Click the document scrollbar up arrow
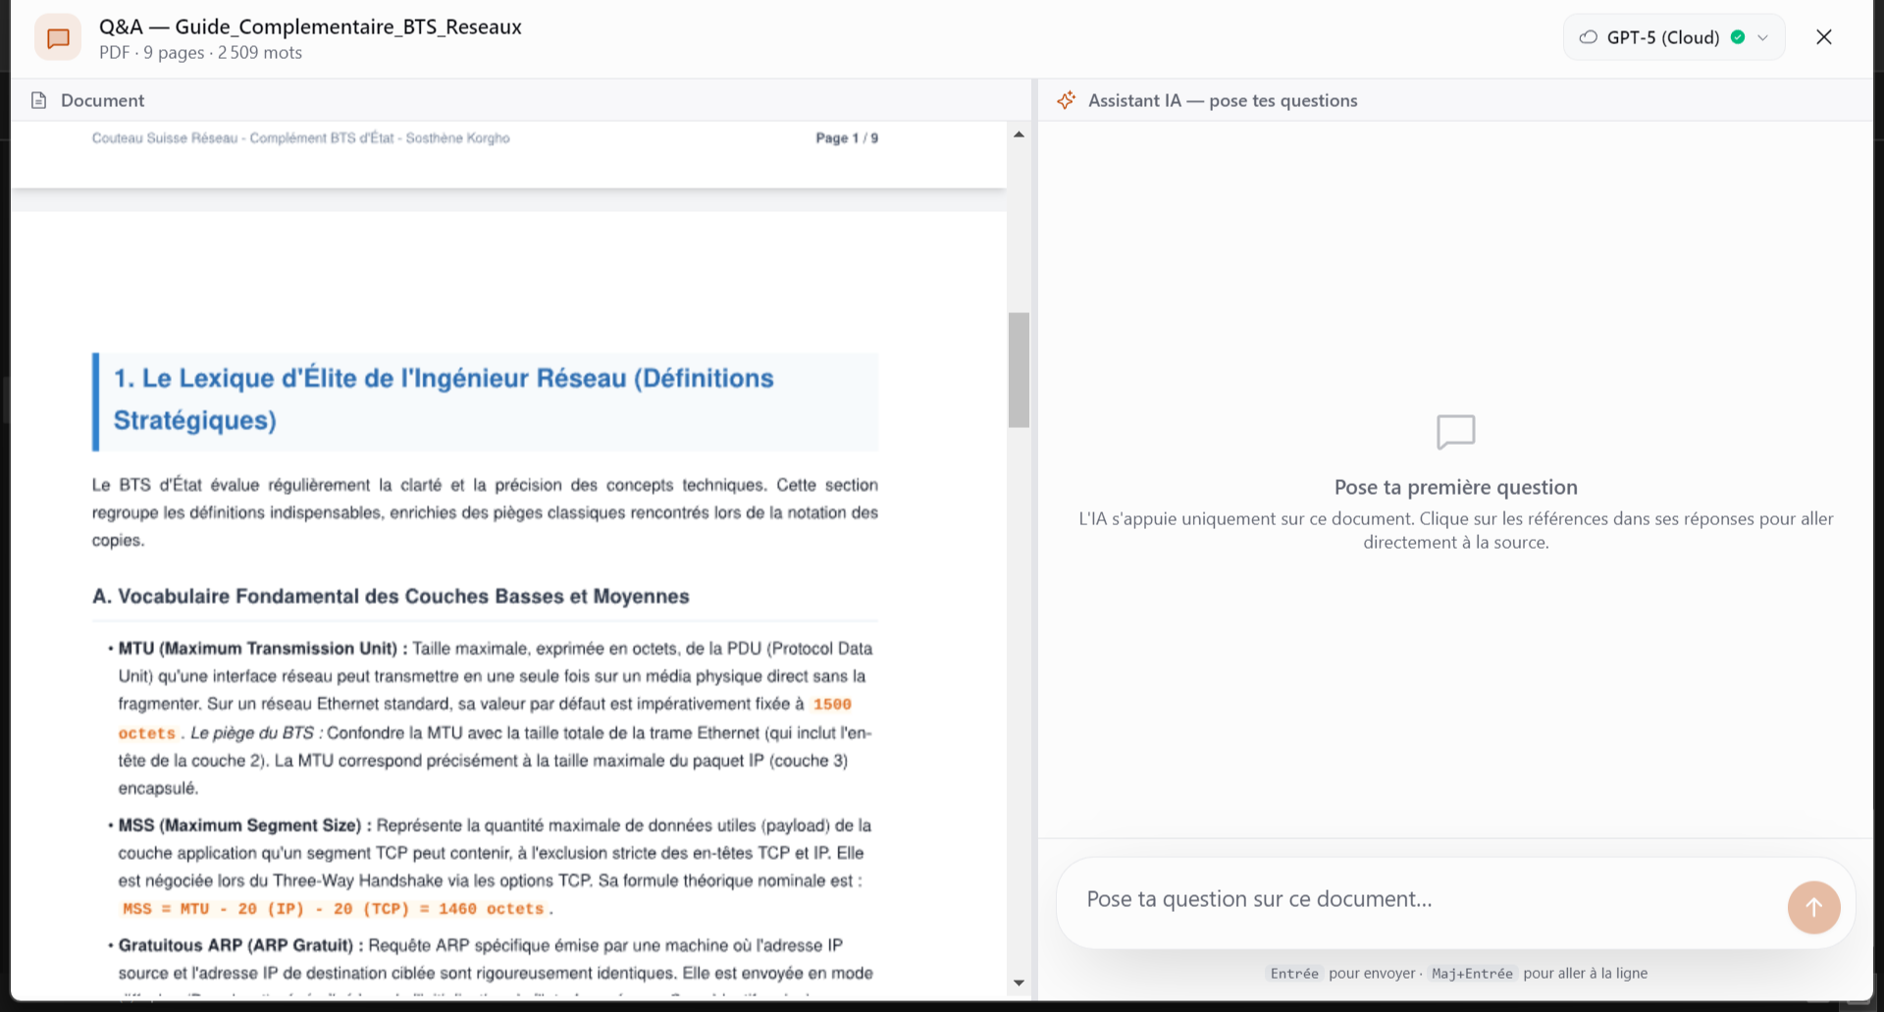Viewport: 1884px width, 1012px height. (1019, 134)
